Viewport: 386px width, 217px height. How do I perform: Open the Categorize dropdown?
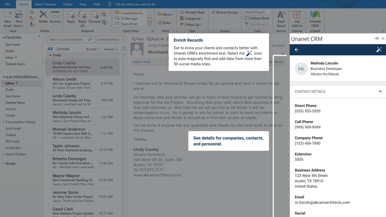(x=192, y=19)
